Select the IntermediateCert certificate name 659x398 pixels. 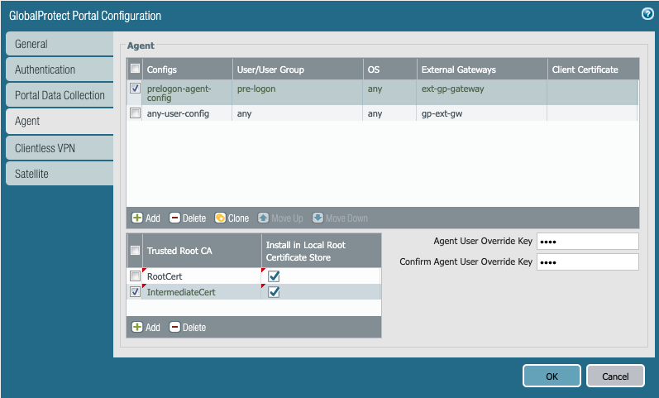pyautogui.click(x=181, y=292)
